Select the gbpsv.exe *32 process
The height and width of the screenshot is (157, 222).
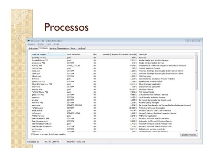point(113,95)
